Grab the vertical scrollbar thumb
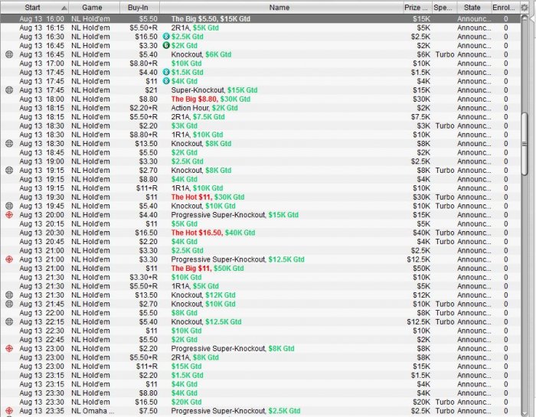 coord(525,144)
